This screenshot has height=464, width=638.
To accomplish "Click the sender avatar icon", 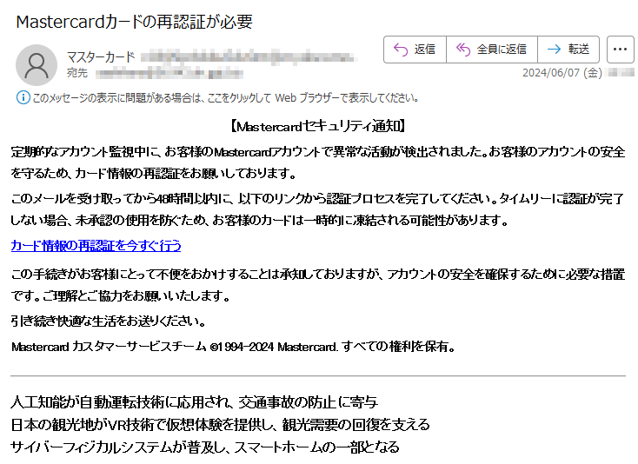I will pos(37,65).
